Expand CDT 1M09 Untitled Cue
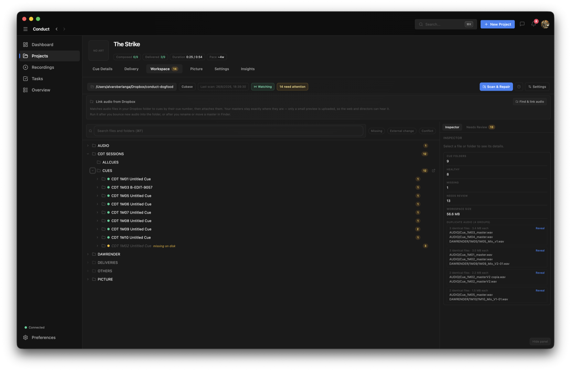The image size is (571, 371). (97, 229)
